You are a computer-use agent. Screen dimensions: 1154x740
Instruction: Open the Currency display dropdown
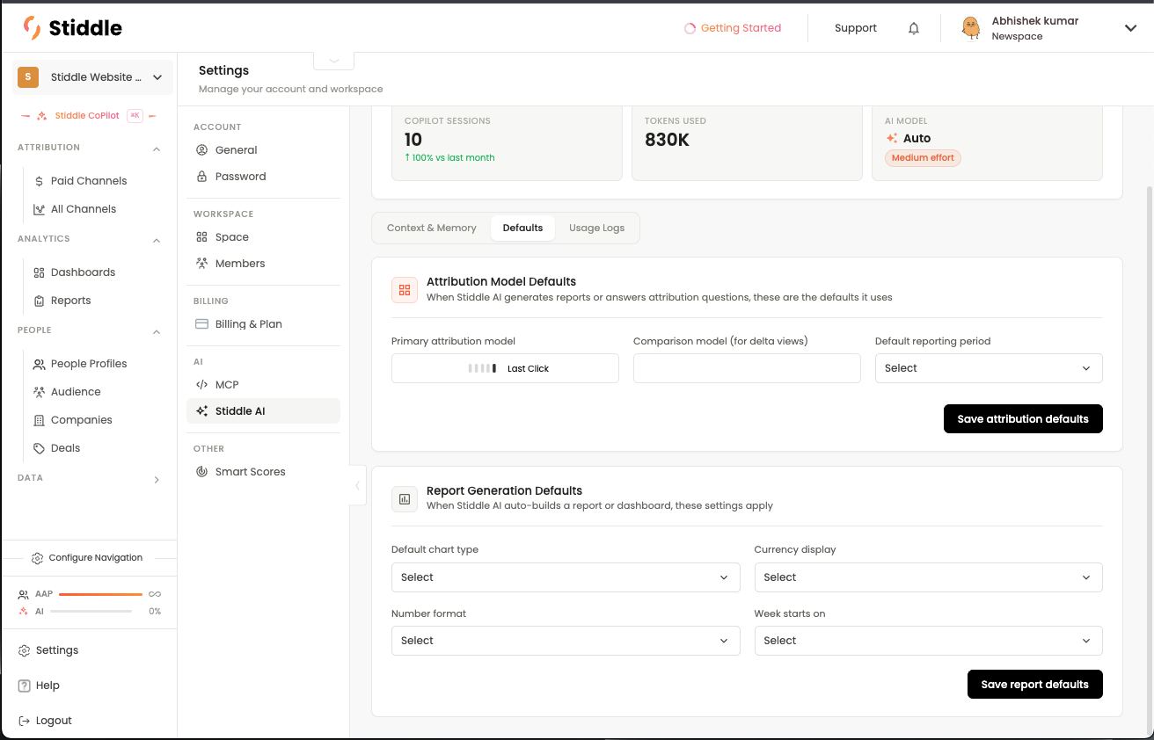[x=928, y=577]
